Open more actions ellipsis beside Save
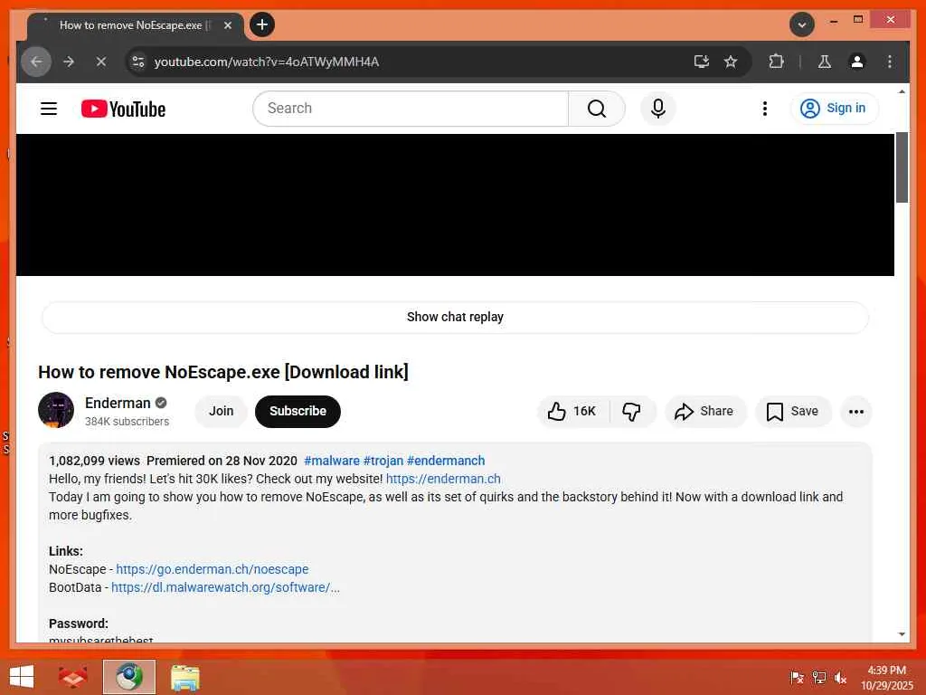Screen dimensions: 926x695 (x=855, y=412)
